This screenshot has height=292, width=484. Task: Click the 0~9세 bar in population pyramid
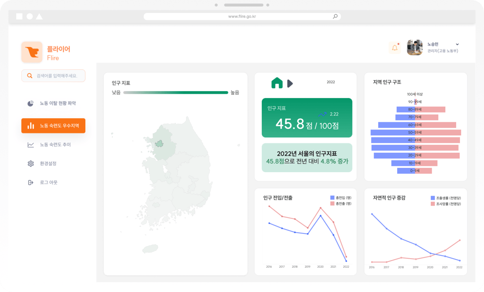[414, 171]
